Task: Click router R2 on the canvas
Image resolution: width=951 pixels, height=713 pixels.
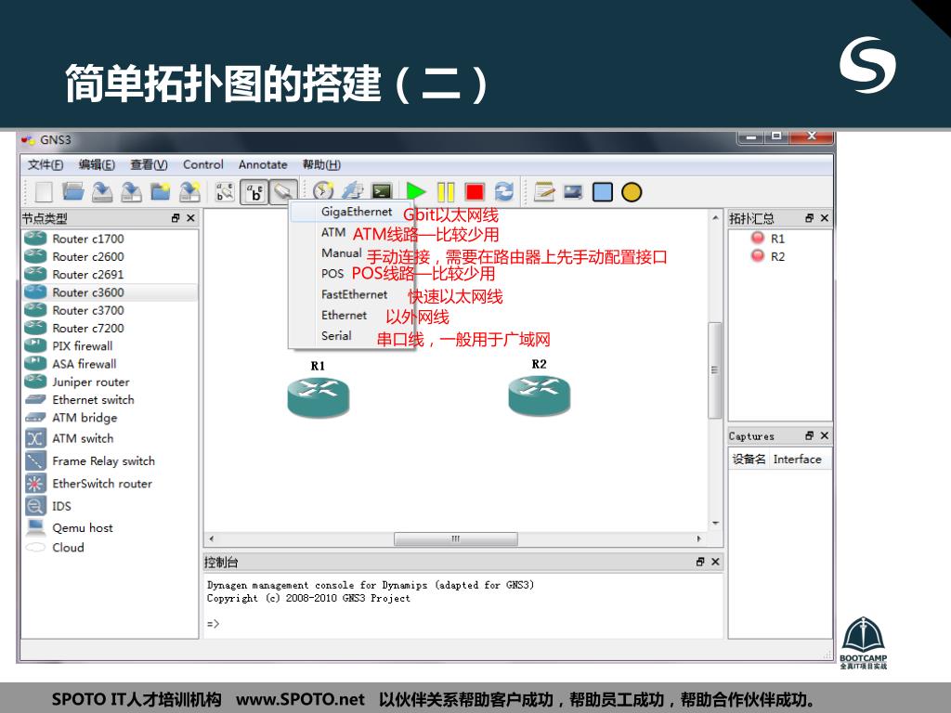Action: click(x=540, y=395)
